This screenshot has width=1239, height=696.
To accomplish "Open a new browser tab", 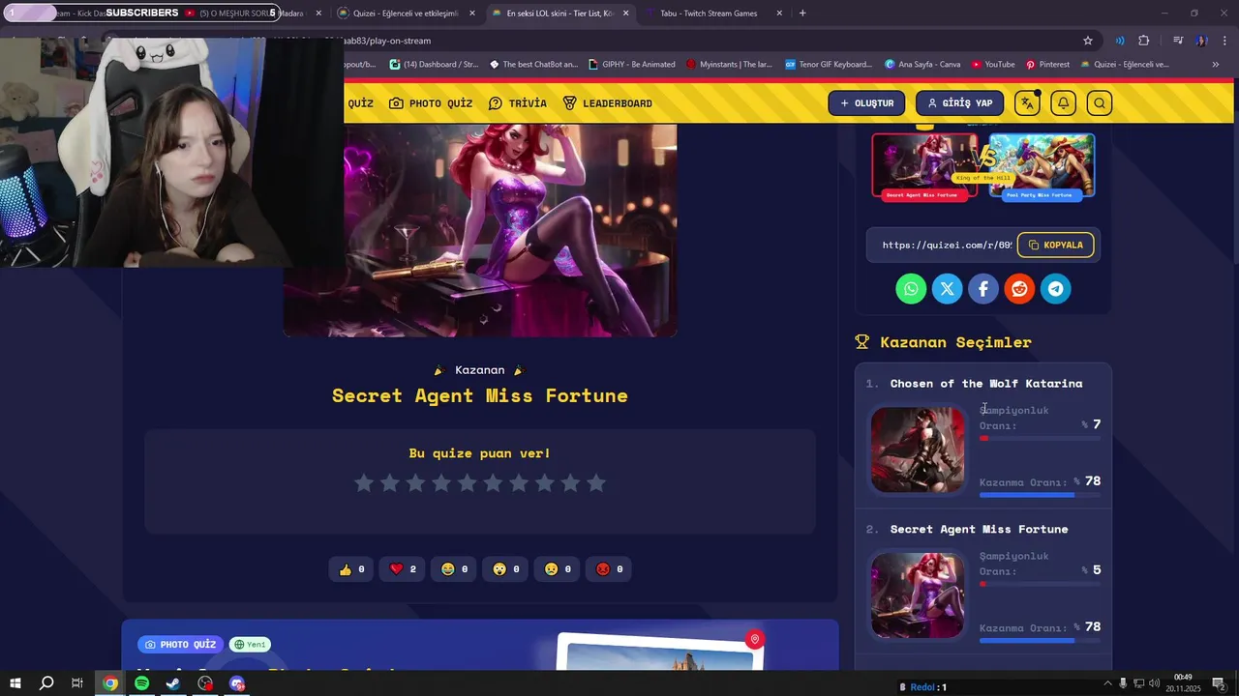I will tap(802, 14).
